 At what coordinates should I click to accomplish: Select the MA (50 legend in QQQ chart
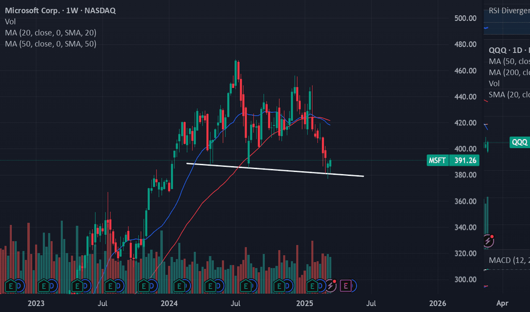[509, 61]
